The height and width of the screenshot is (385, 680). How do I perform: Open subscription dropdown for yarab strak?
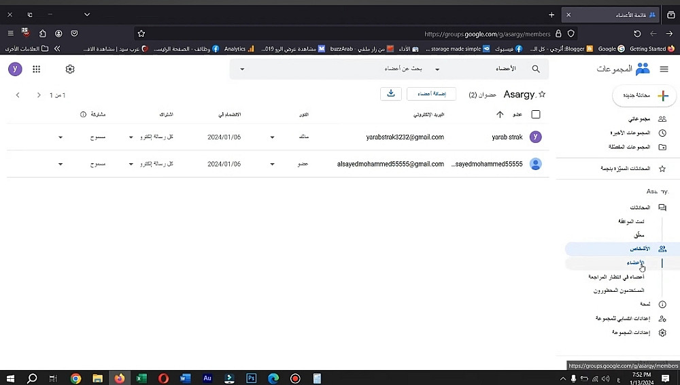click(131, 137)
